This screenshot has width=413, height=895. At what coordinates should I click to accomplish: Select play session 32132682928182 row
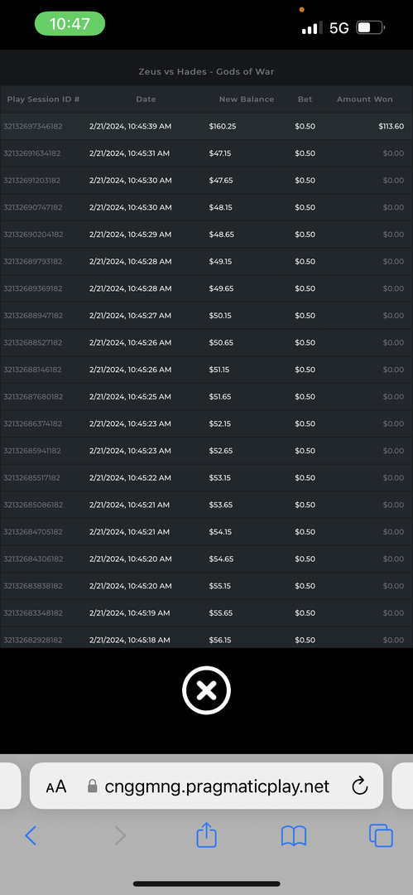[x=207, y=638]
